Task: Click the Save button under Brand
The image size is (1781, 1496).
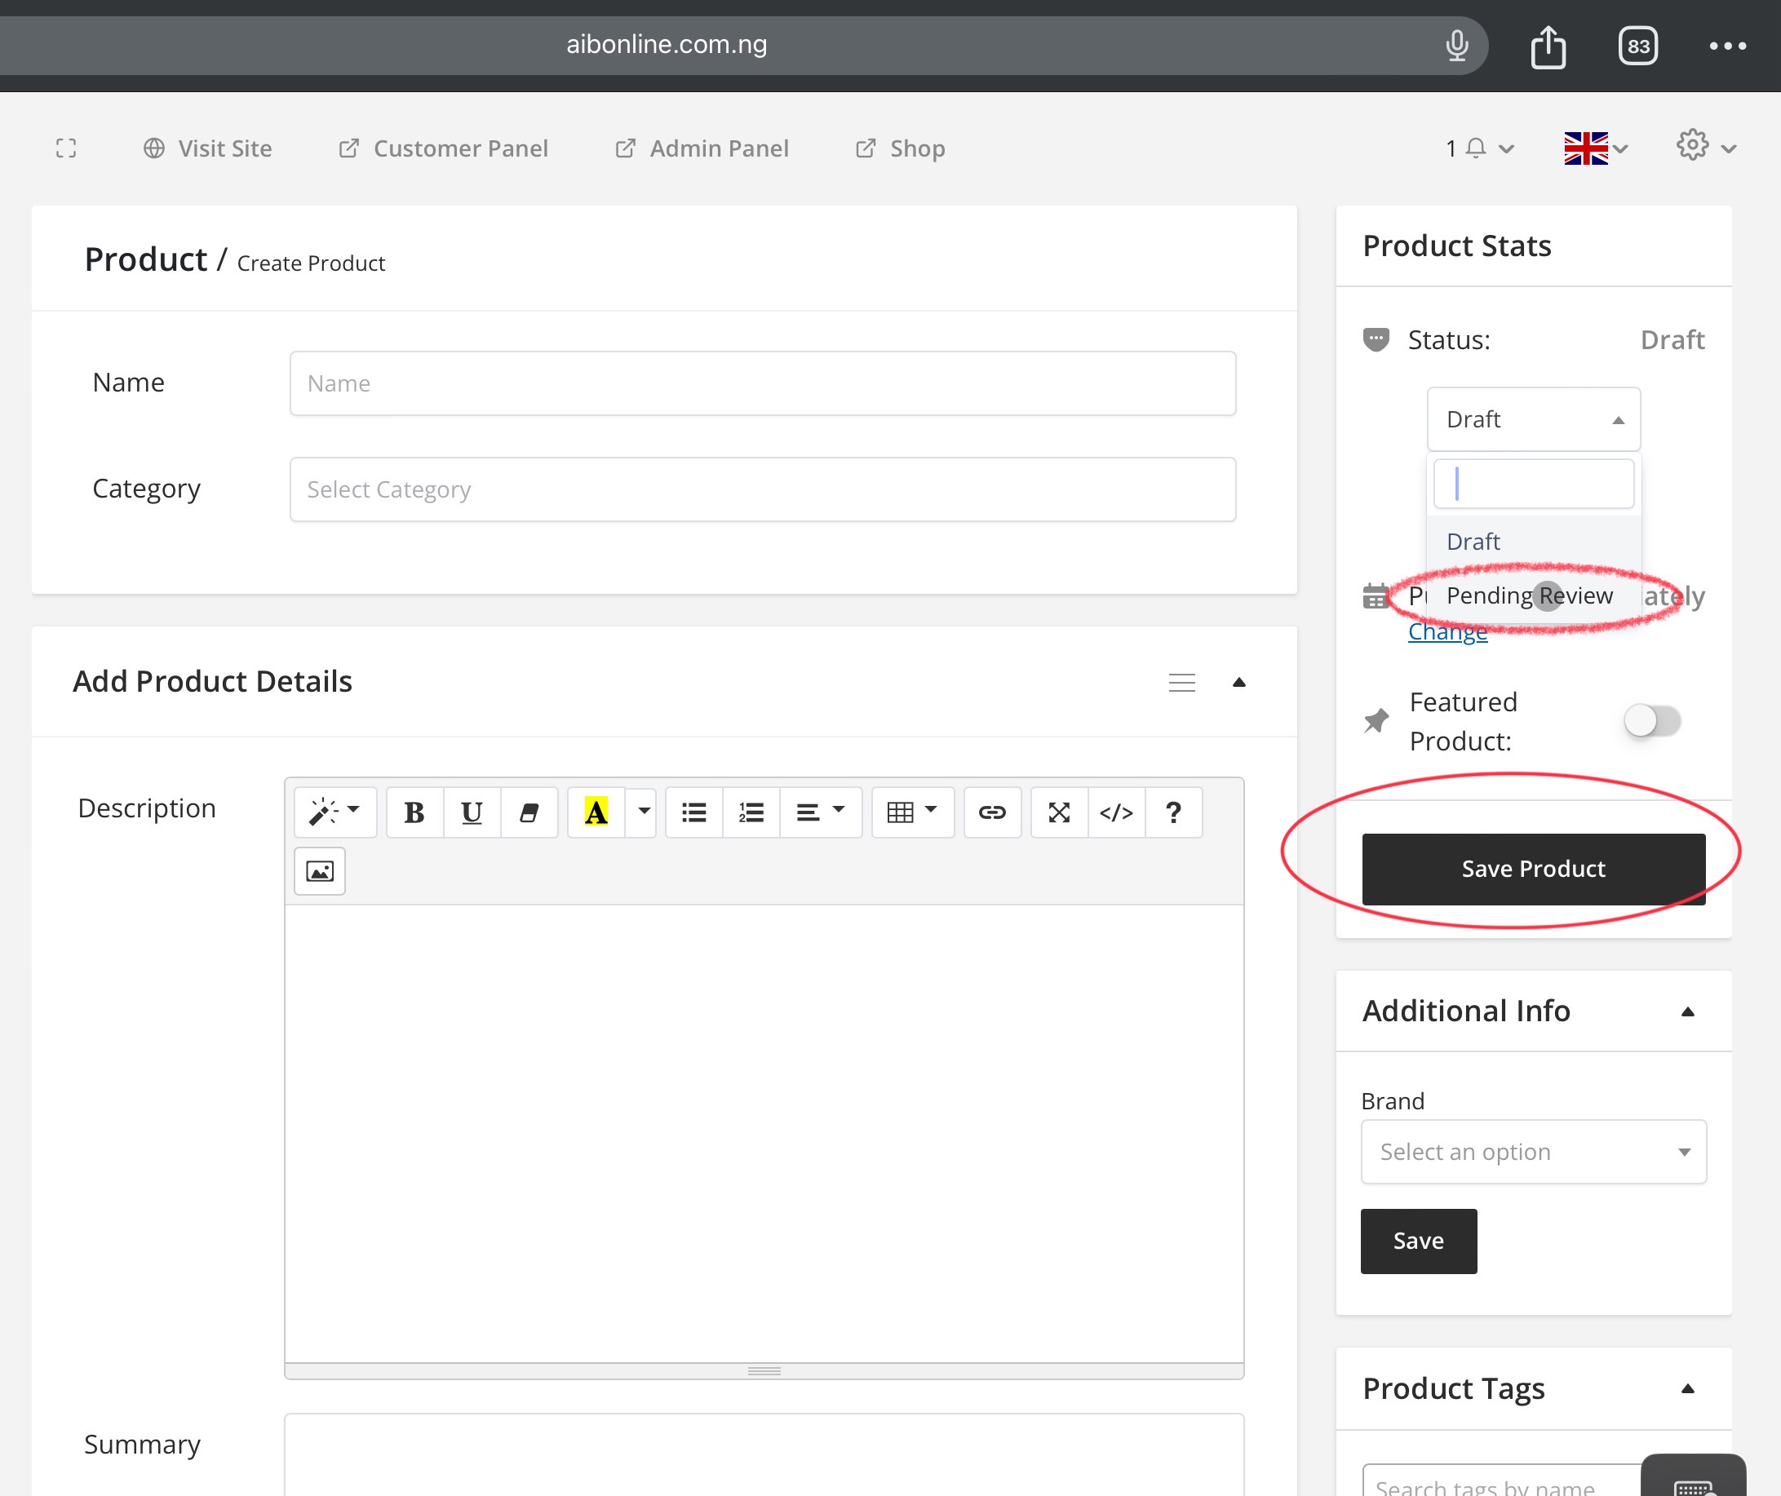Action: [x=1419, y=1241]
